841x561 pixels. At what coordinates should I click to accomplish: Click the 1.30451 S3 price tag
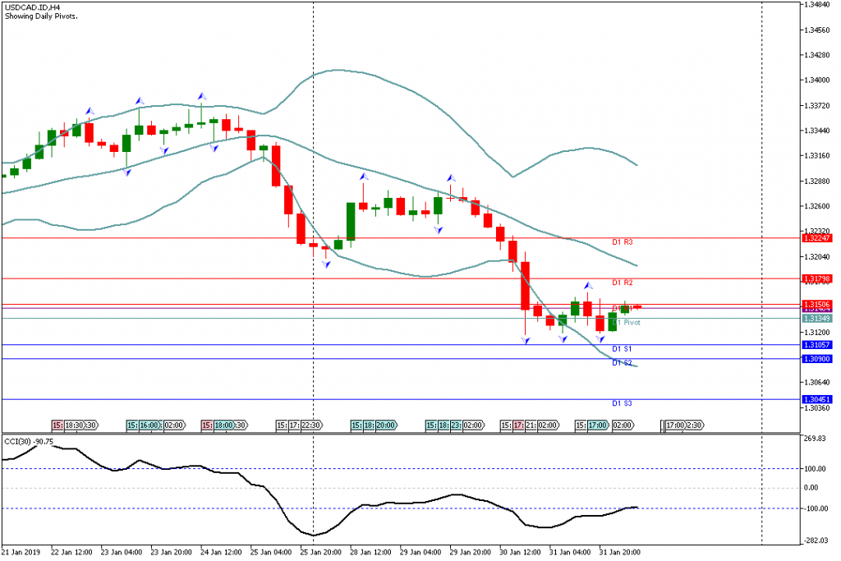pos(818,400)
